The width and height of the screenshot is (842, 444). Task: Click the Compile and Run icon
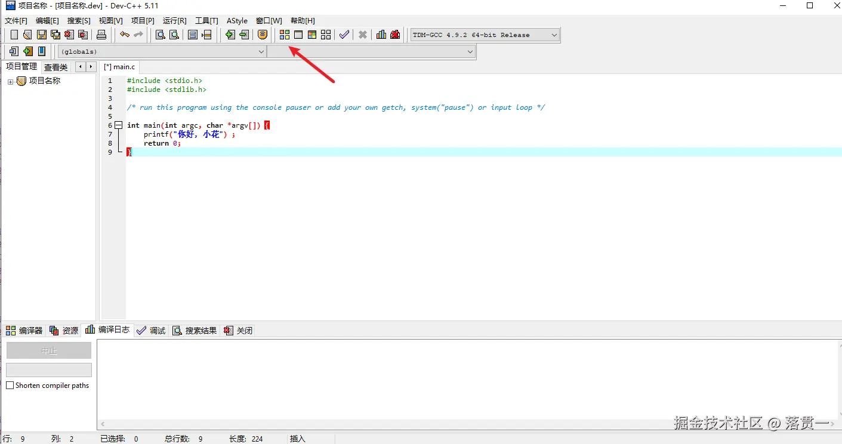pos(312,35)
